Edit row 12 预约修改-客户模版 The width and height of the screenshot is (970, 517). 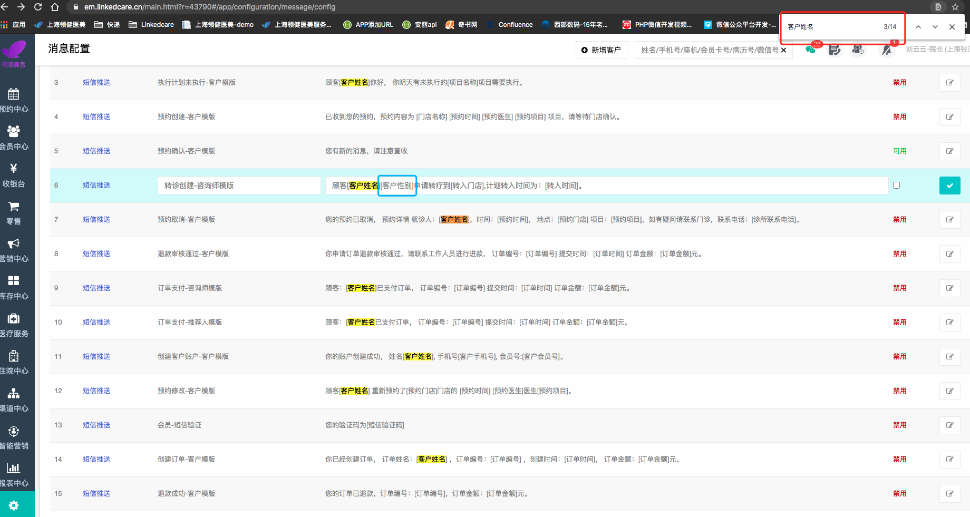pyautogui.click(x=949, y=391)
